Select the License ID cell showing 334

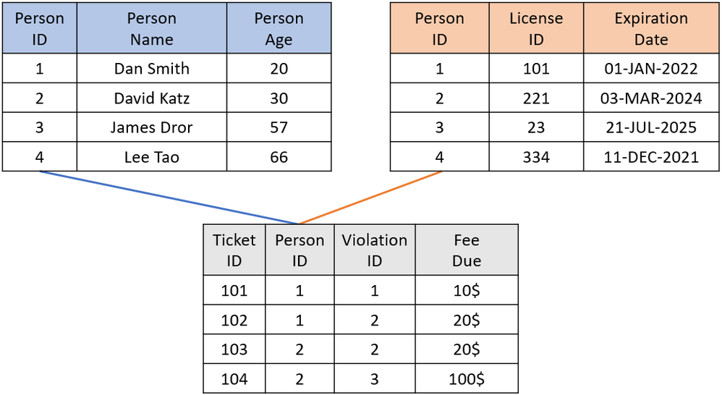[536, 157]
